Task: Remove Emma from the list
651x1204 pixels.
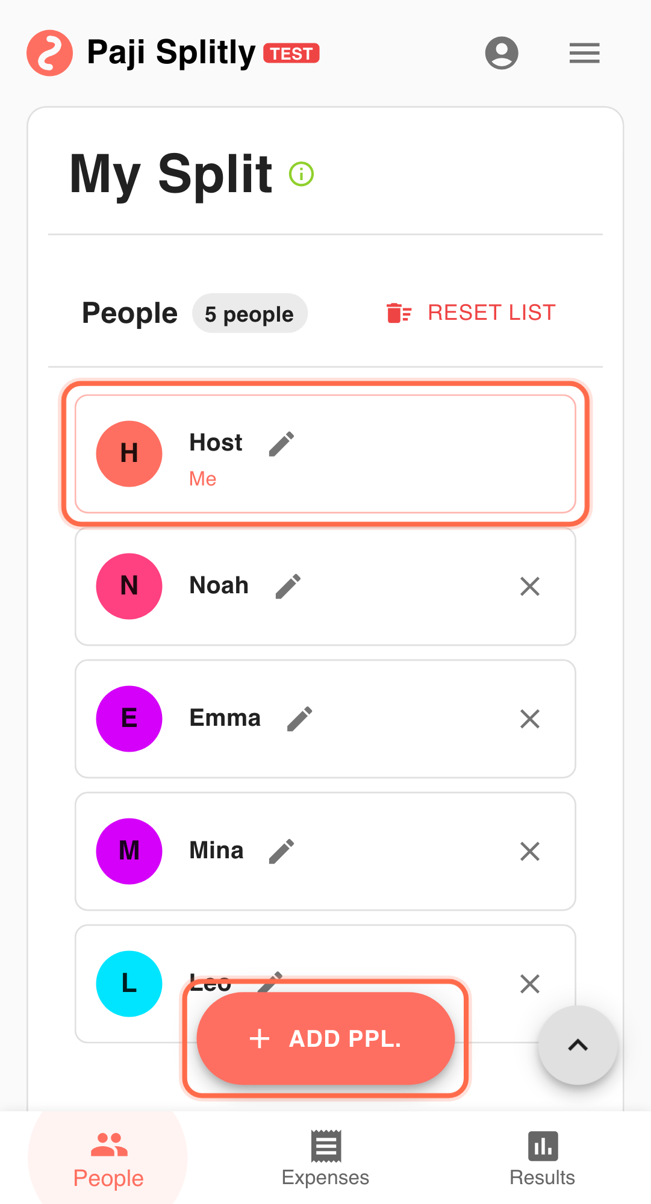Action: point(530,719)
